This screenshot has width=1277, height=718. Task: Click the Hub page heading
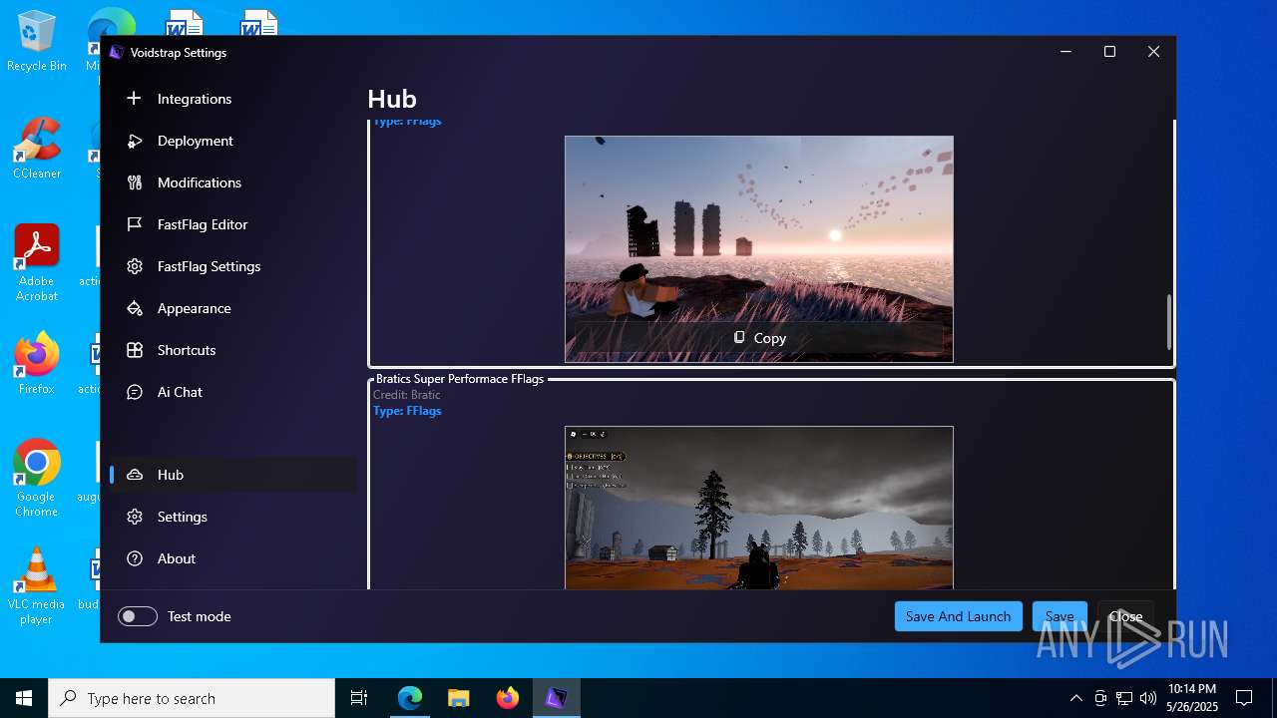[x=392, y=99]
